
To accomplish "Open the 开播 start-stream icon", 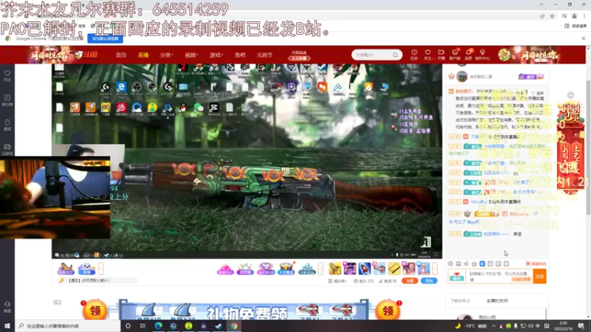I will coord(441,55).
